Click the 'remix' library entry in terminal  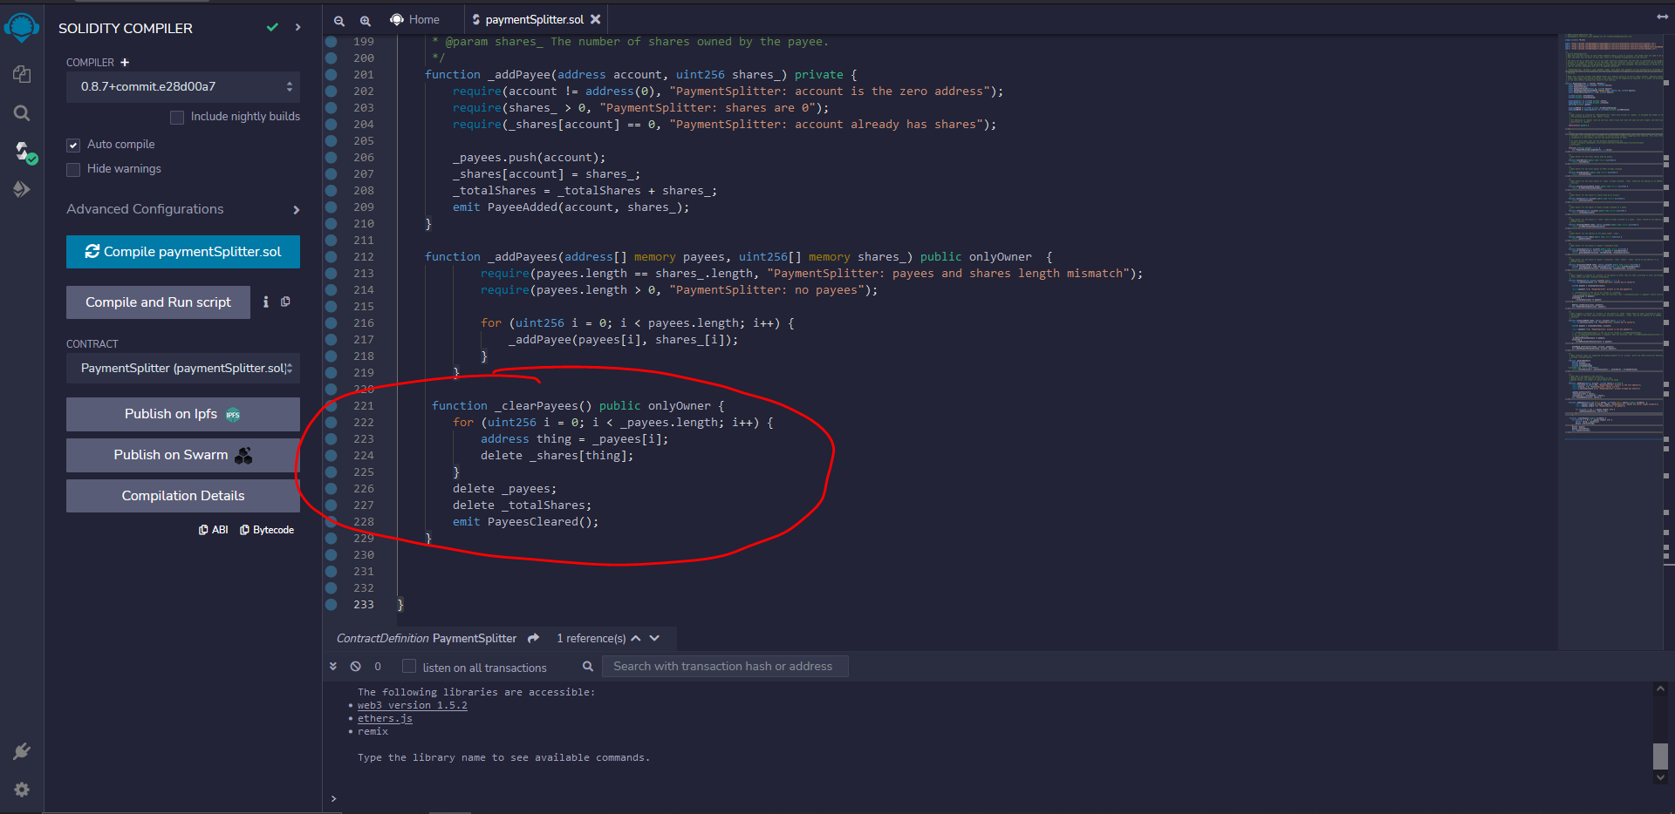tap(373, 732)
